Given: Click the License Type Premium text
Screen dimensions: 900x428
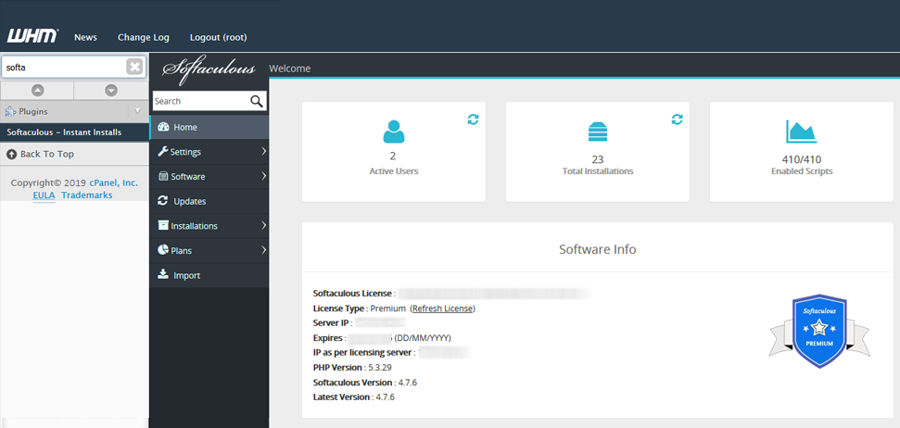Looking at the screenshot, I should [360, 308].
